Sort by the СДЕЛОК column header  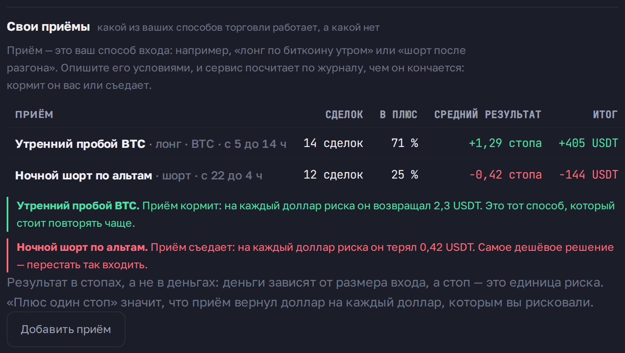[x=344, y=115]
